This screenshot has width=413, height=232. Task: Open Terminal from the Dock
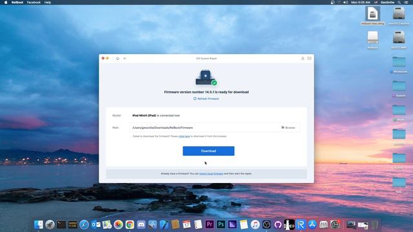(x=61, y=224)
